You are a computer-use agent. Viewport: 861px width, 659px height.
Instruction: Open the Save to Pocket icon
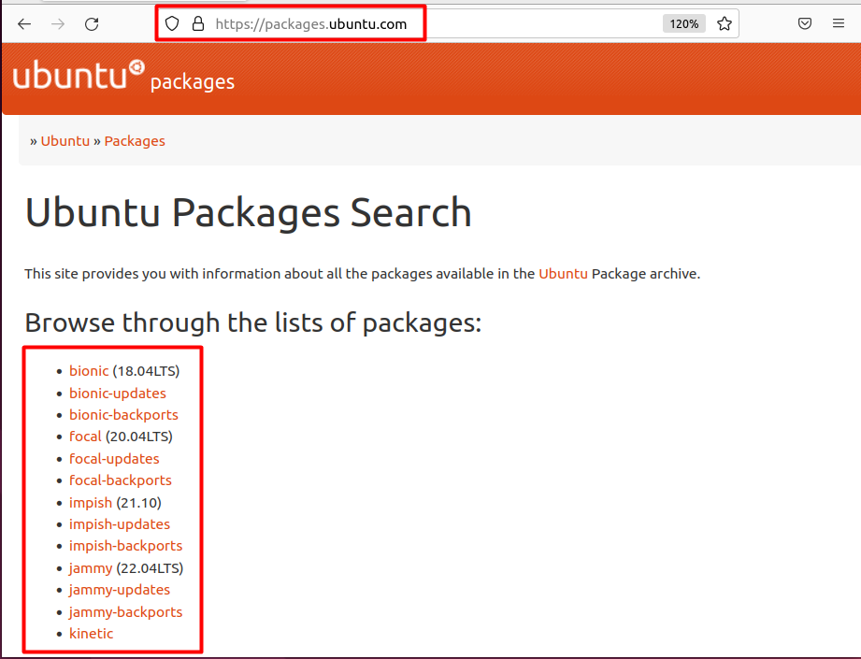click(805, 23)
